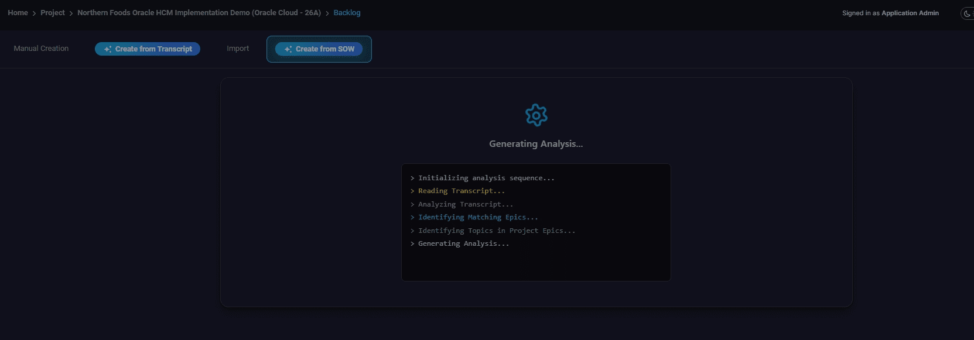
Task: Click Create from Transcript button
Action: (148, 49)
